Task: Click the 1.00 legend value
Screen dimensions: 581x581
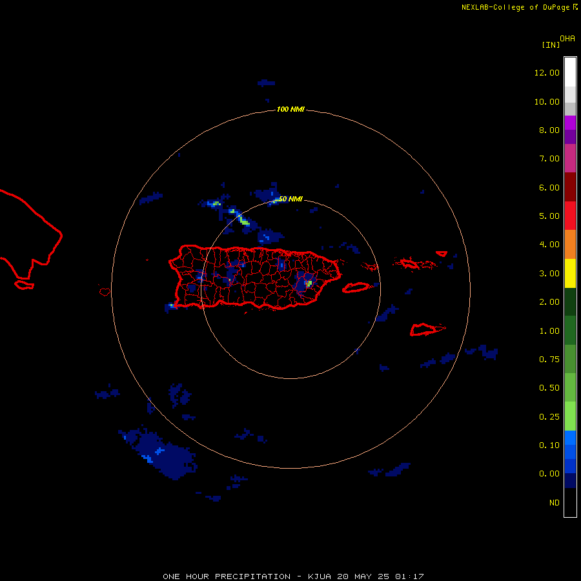Action: click(x=549, y=331)
